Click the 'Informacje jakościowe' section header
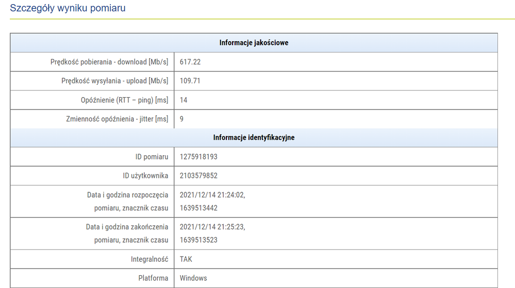 point(254,43)
